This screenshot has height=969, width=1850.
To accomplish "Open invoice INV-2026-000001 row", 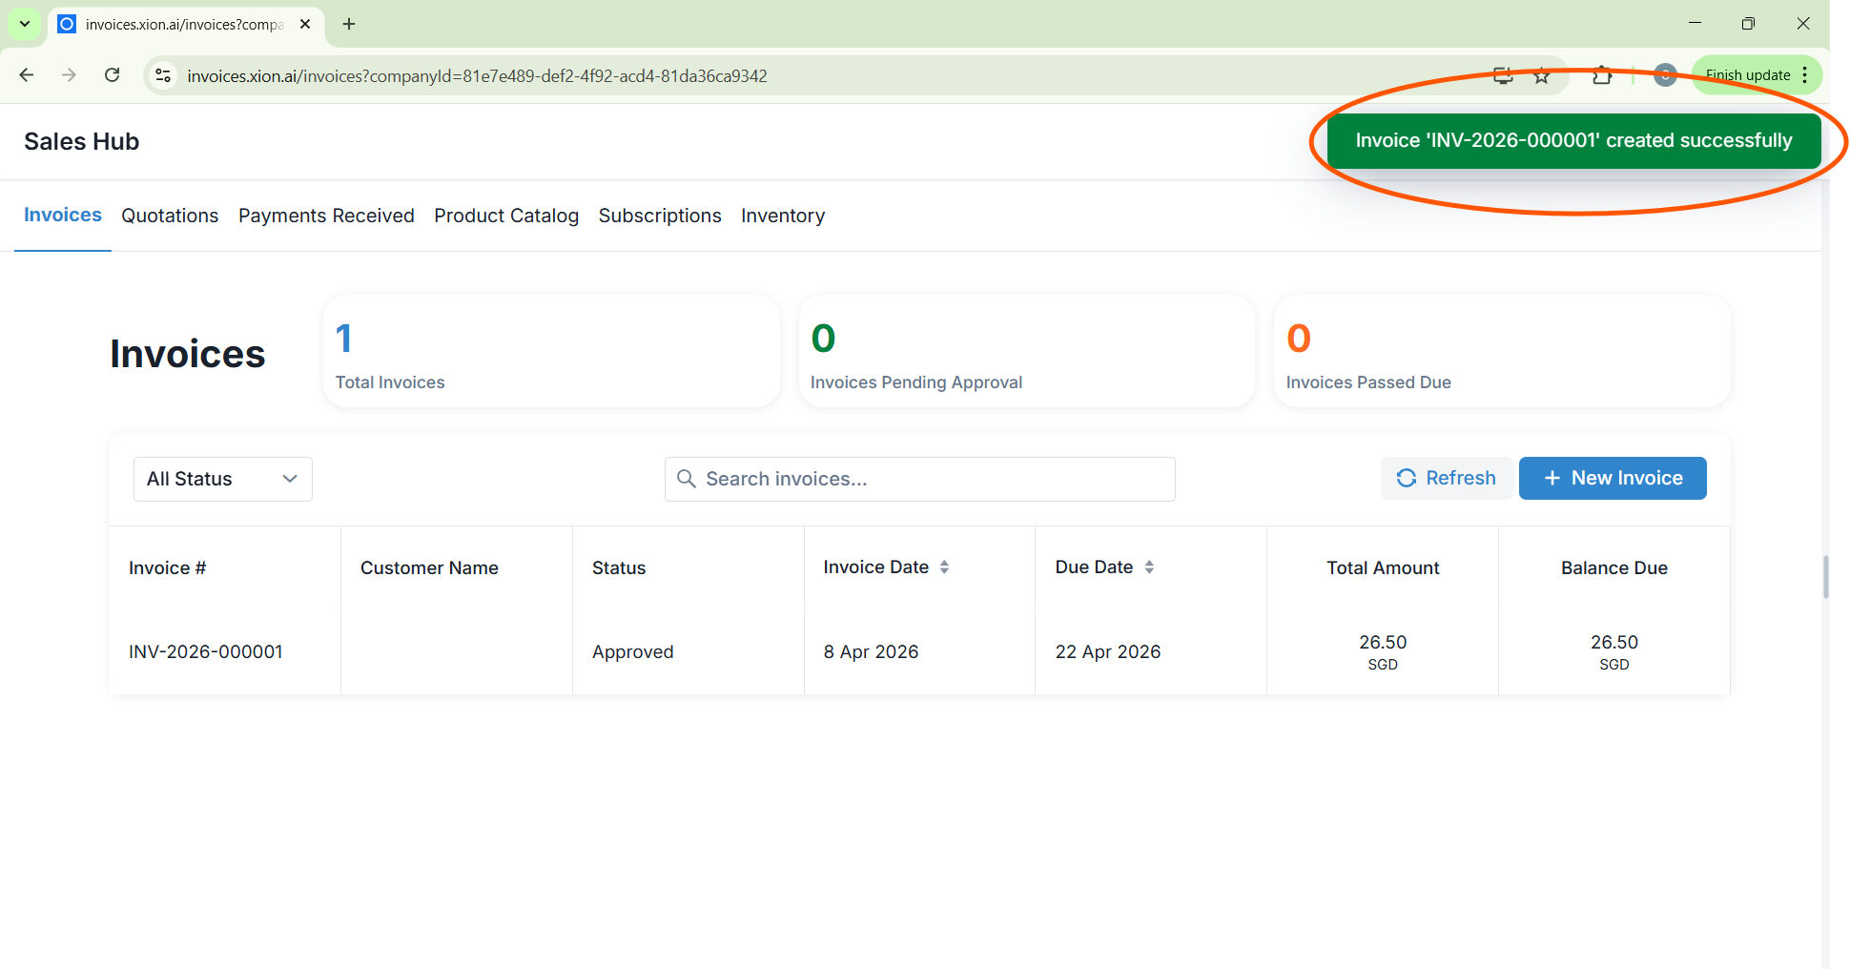I will [206, 652].
